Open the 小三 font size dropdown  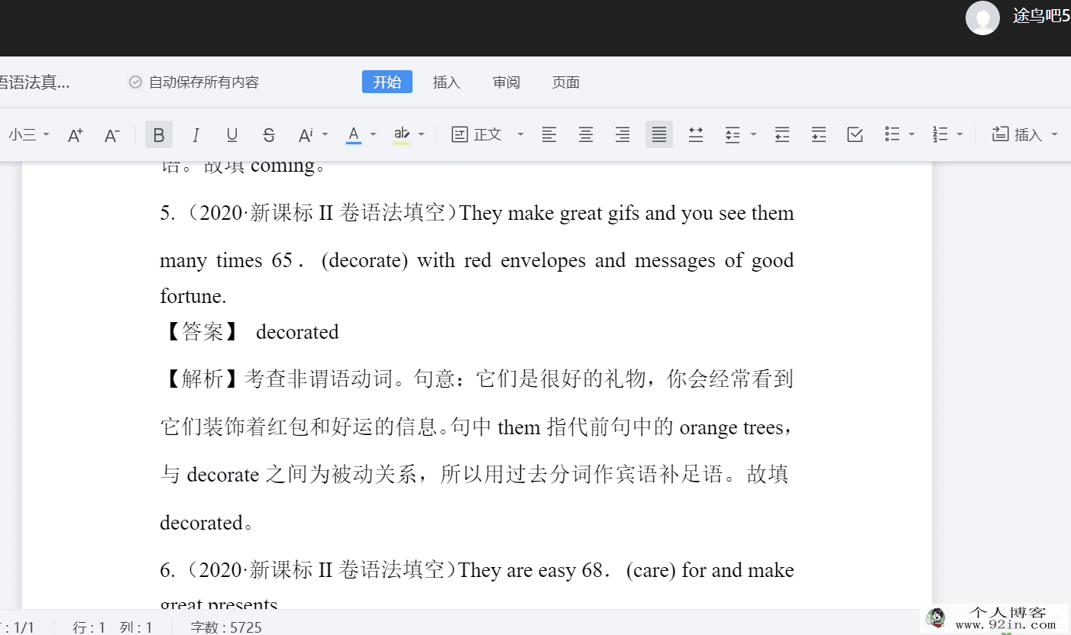click(29, 135)
